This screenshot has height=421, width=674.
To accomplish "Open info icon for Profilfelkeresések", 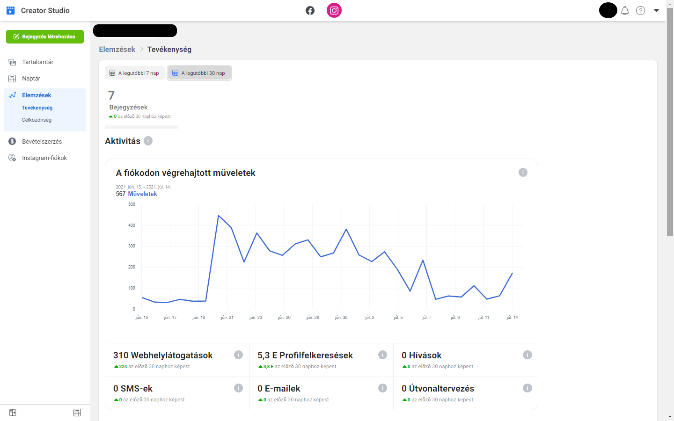I will [382, 355].
